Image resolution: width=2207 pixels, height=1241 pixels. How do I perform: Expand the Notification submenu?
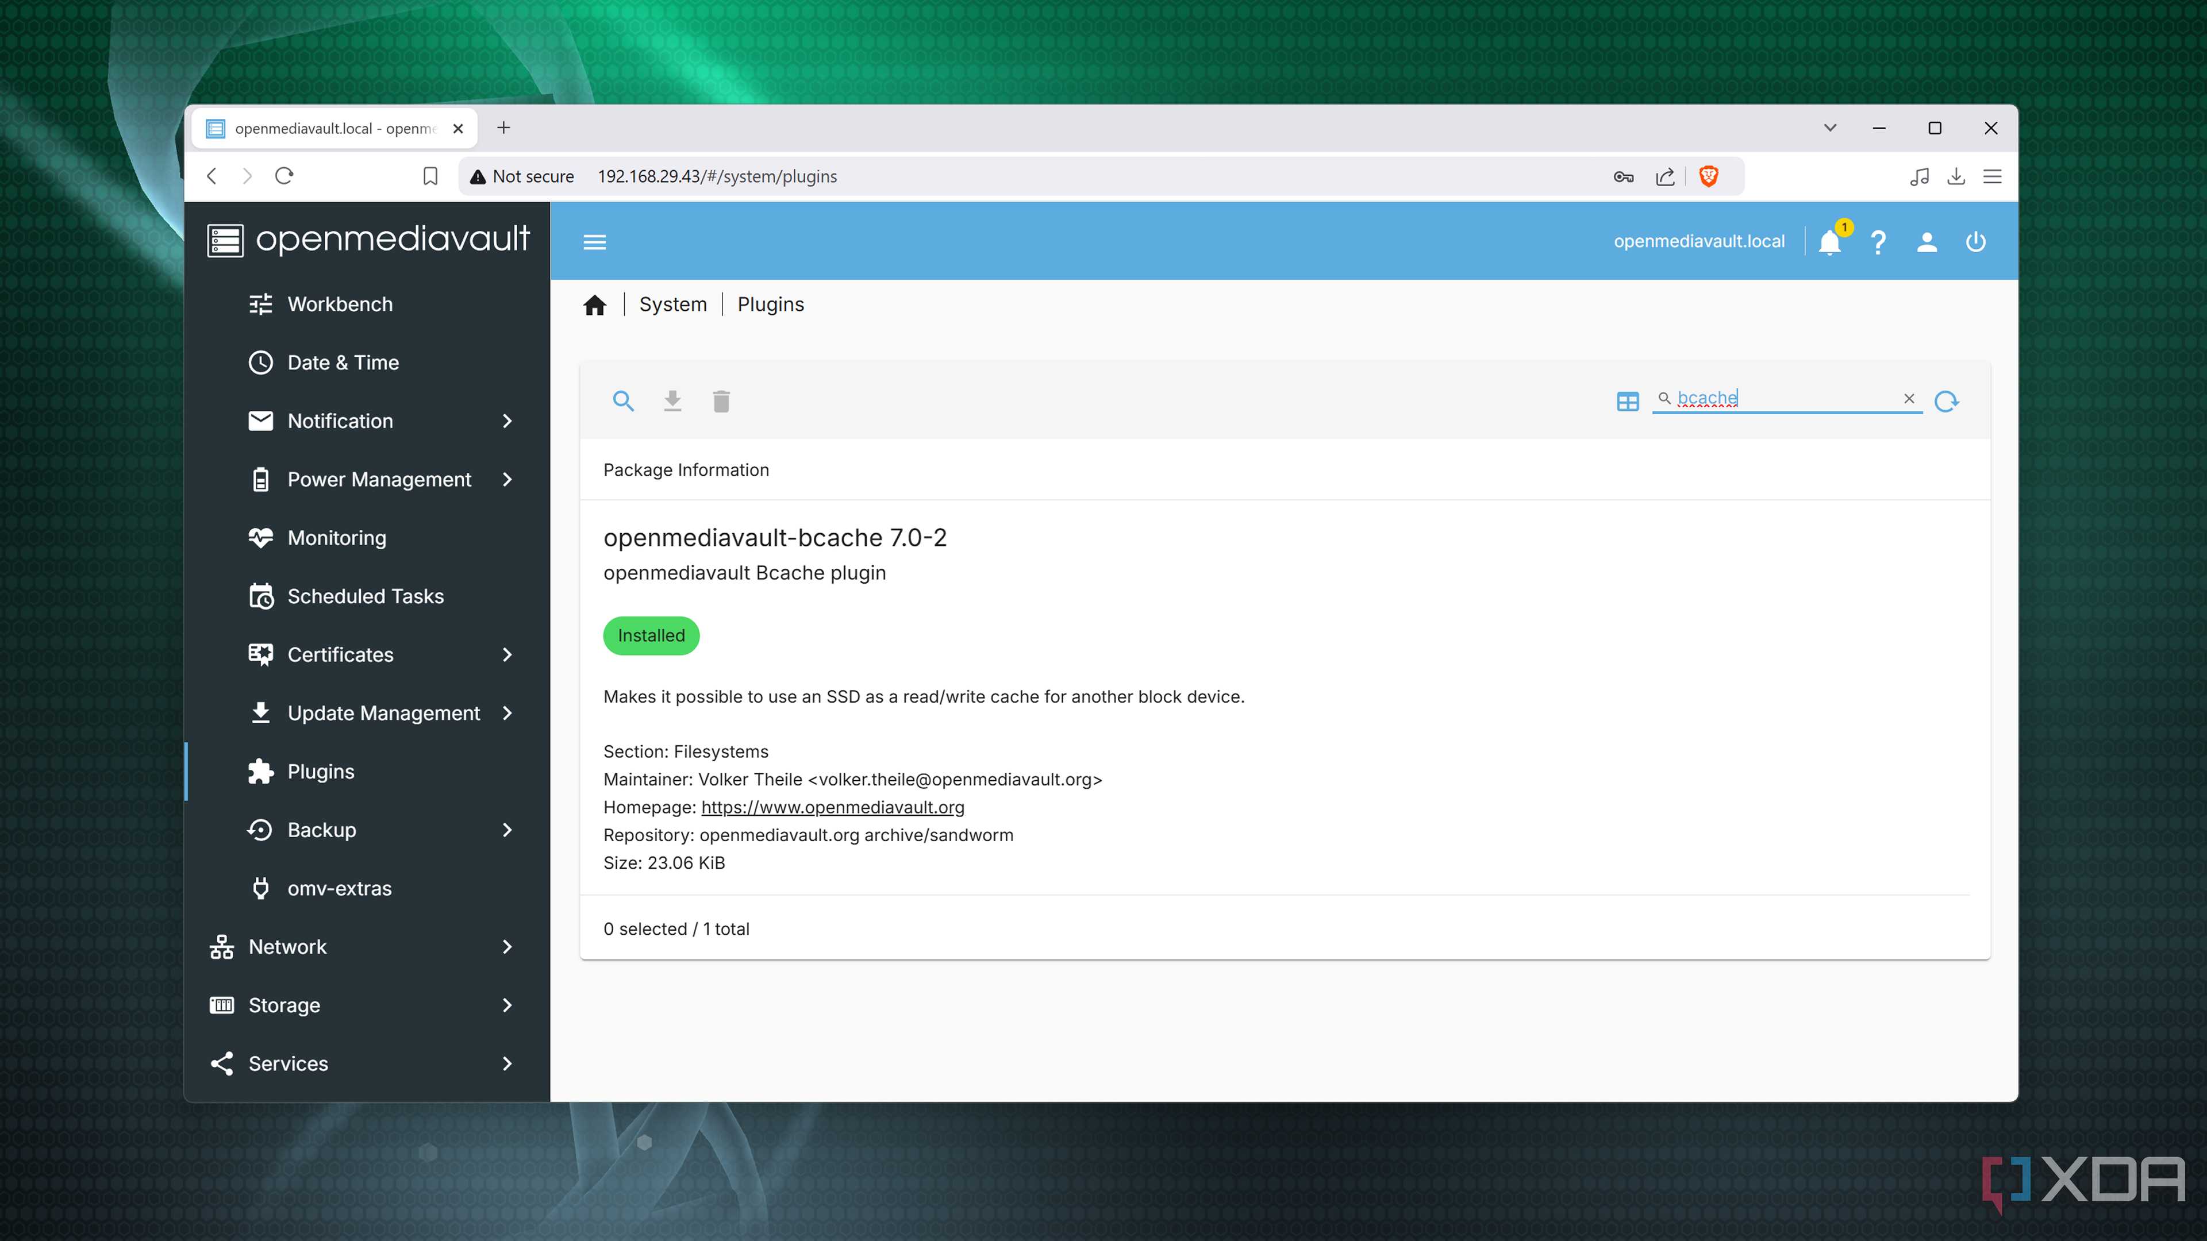(x=368, y=421)
